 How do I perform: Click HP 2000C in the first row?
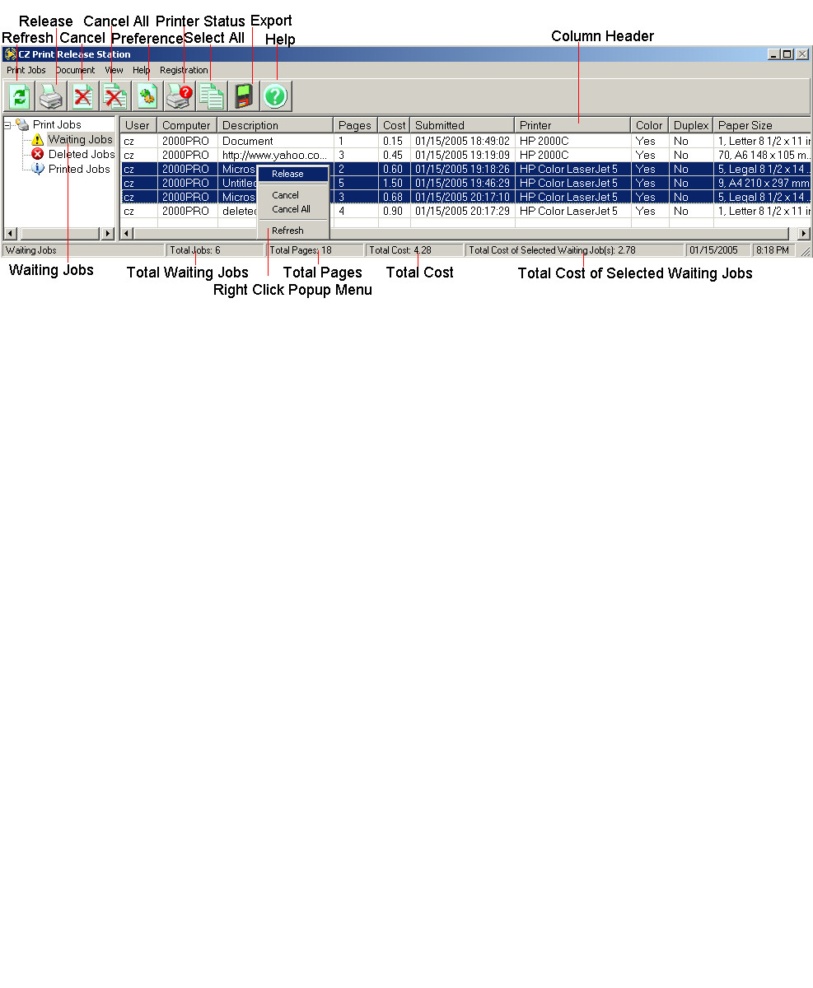coord(572,141)
